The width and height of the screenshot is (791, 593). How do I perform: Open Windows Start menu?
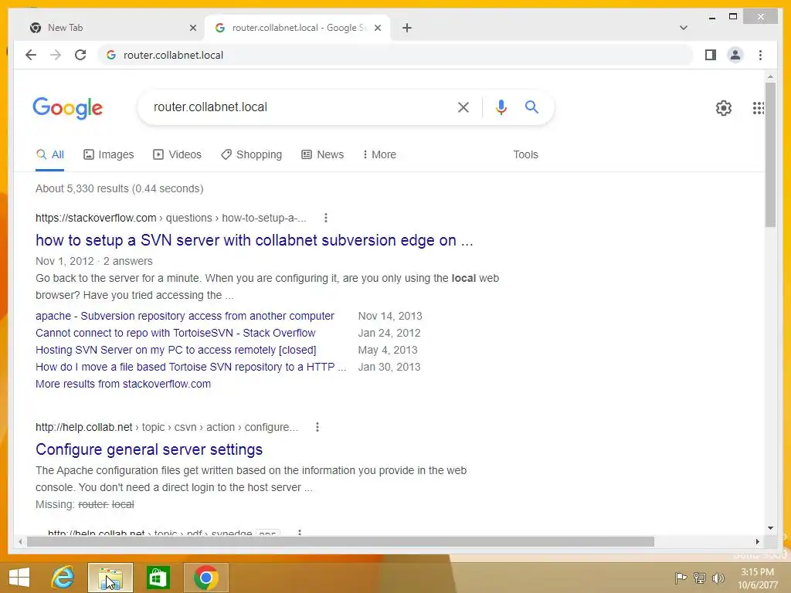click(x=19, y=578)
